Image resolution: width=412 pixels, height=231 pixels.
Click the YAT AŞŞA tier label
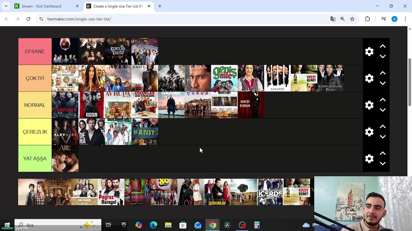pos(35,158)
